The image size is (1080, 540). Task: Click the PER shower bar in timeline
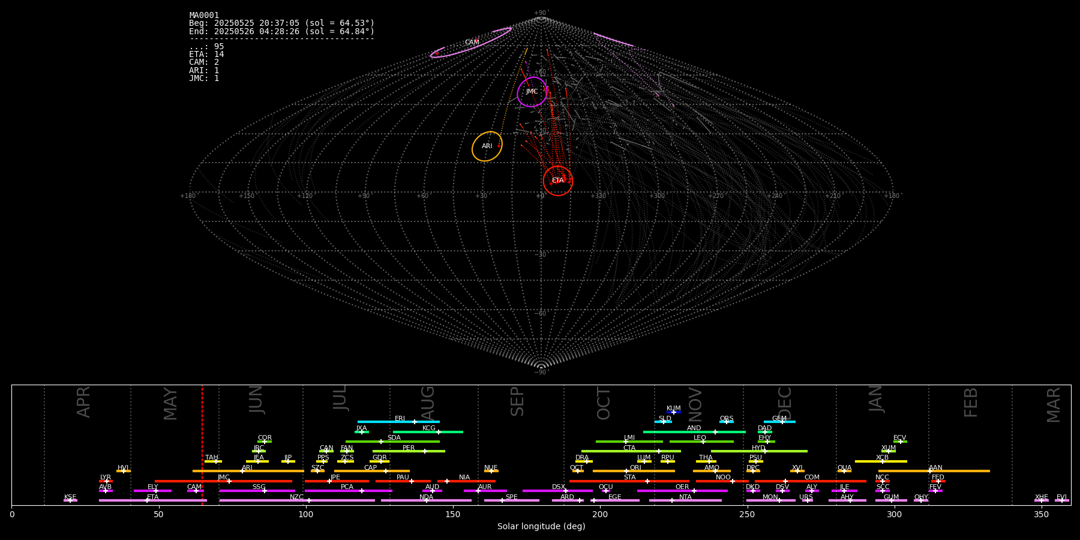[x=409, y=451]
